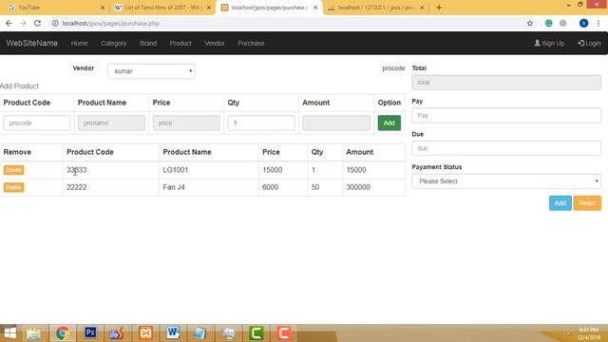Open a new browser tab

439,8
